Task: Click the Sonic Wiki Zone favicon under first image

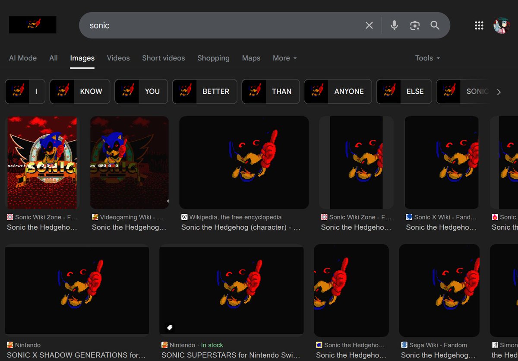Action: [10, 217]
